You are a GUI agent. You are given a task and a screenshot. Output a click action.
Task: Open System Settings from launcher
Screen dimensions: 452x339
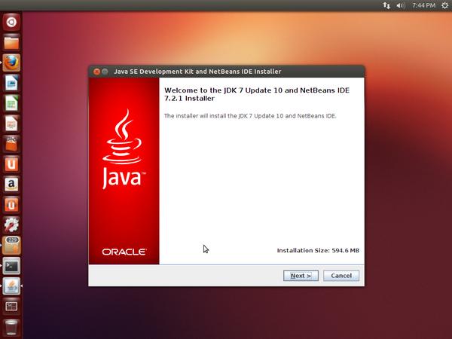pyautogui.click(x=11, y=225)
